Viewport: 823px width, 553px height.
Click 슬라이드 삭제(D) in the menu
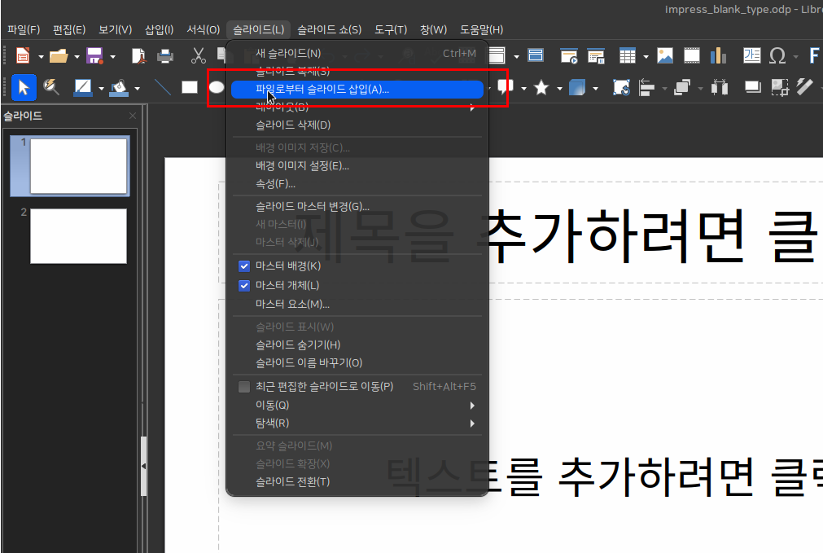coord(293,125)
